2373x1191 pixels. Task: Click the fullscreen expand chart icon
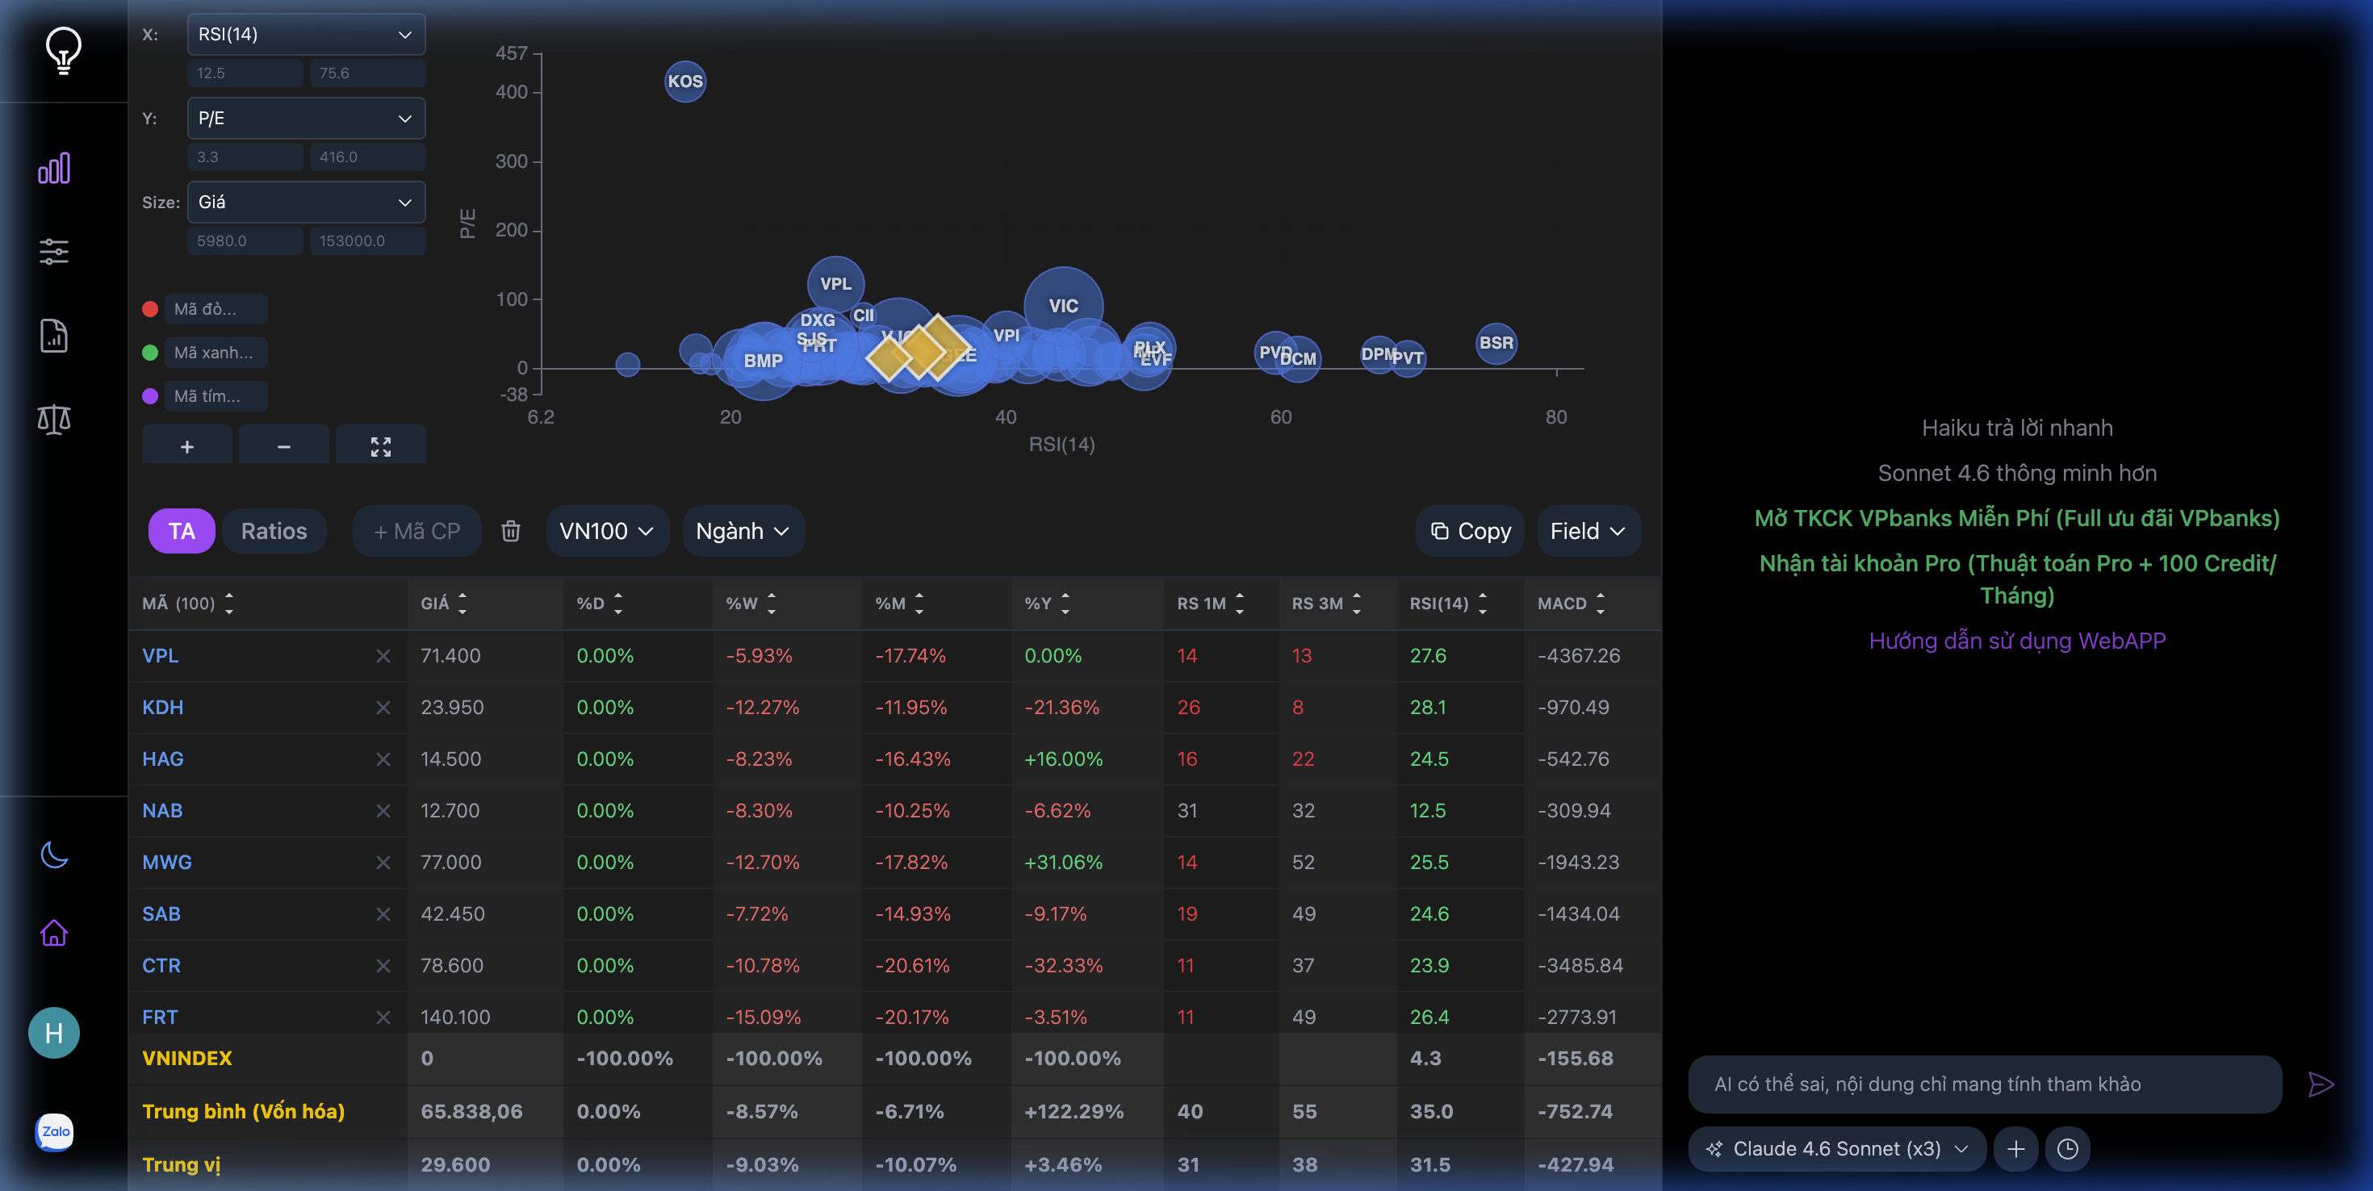380,447
